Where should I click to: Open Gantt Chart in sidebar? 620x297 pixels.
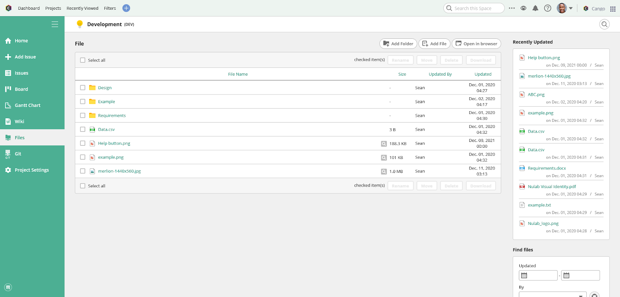(x=27, y=105)
